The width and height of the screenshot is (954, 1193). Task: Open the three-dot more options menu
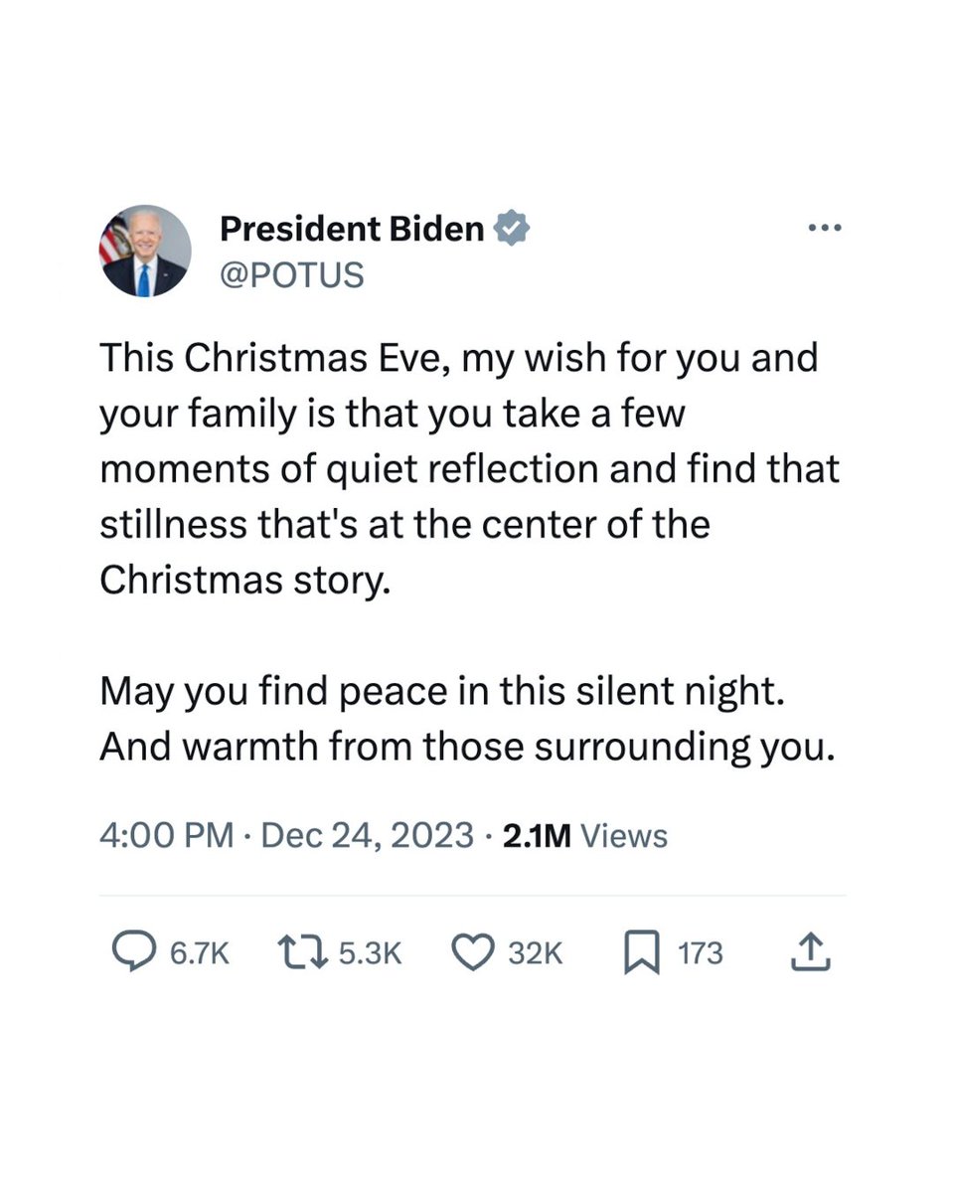click(824, 230)
